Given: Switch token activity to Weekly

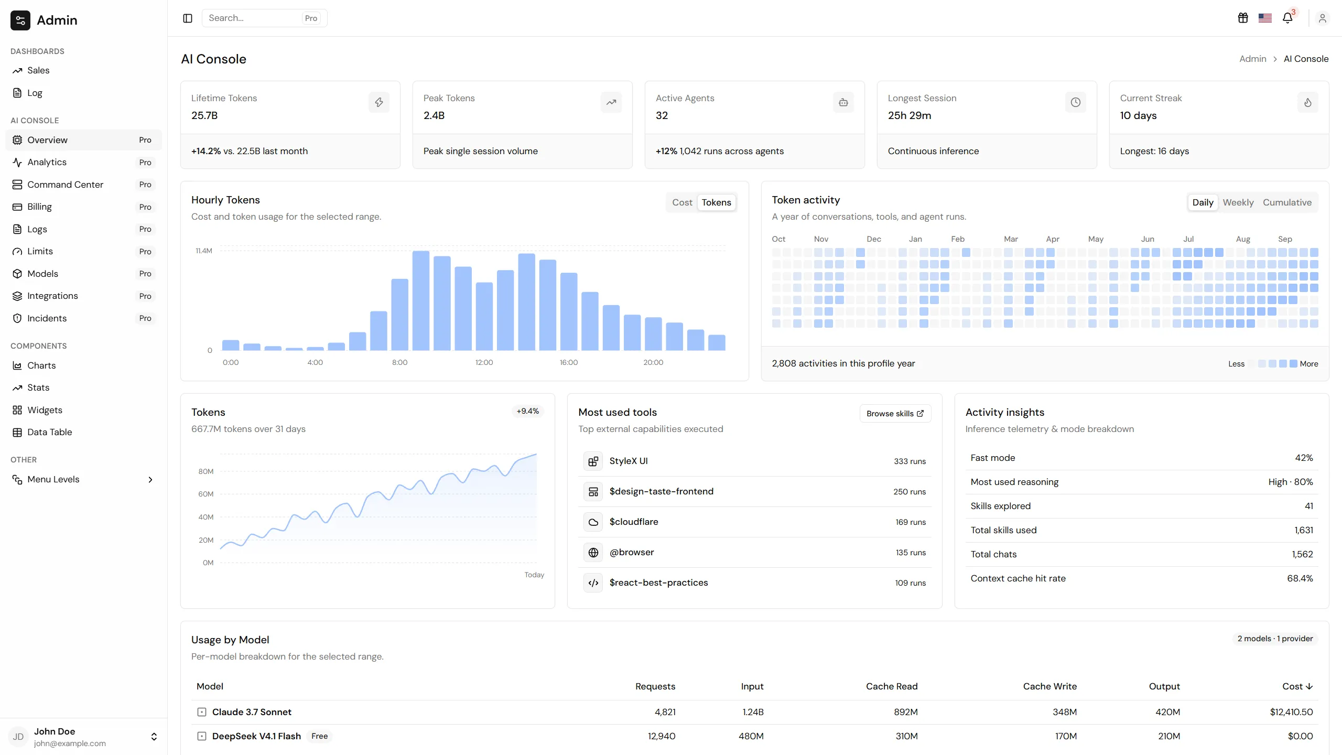Looking at the screenshot, I should point(1238,202).
